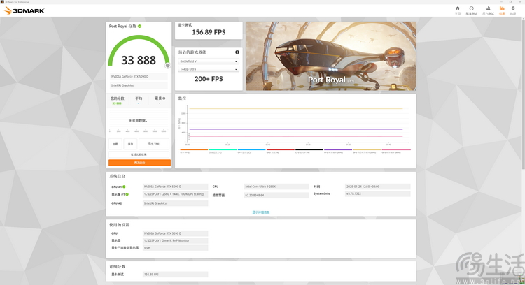This screenshot has width=525, height=285.
Task: Open the 1440p Ultra resolution dropdown
Action: (209, 69)
